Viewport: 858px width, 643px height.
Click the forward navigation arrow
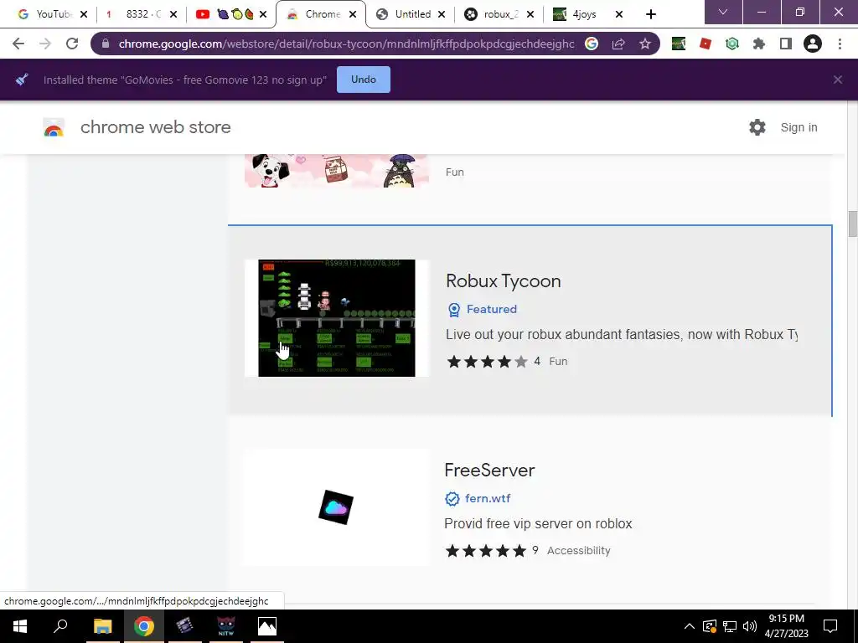45,44
